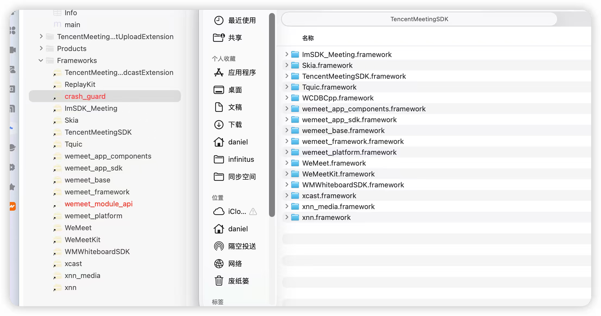
Task: Select the wemeet_module_api framework reference
Action: [x=99, y=204]
